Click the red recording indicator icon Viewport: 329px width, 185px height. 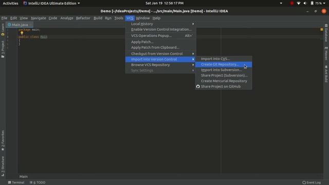coord(291,3)
